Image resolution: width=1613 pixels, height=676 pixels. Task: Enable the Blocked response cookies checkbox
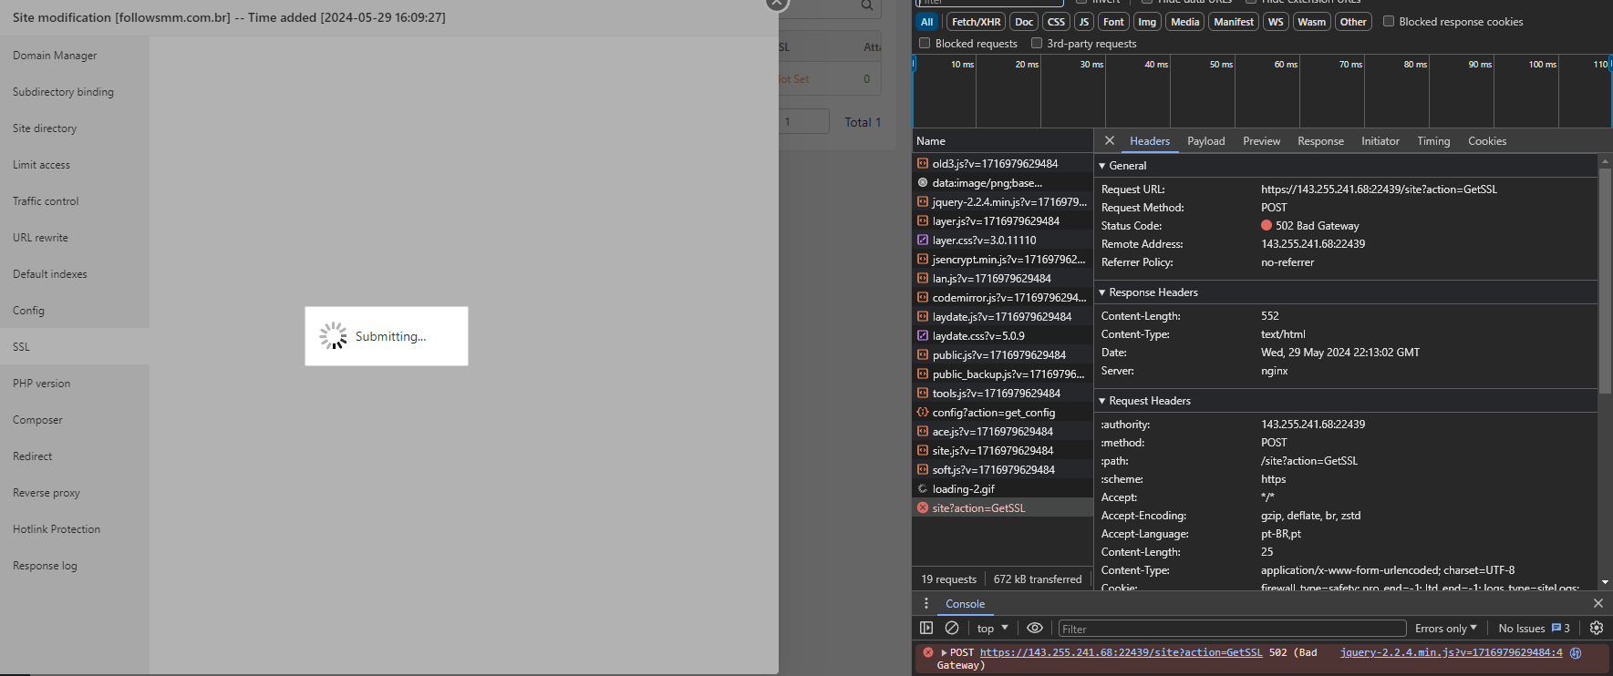(1389, 22)
